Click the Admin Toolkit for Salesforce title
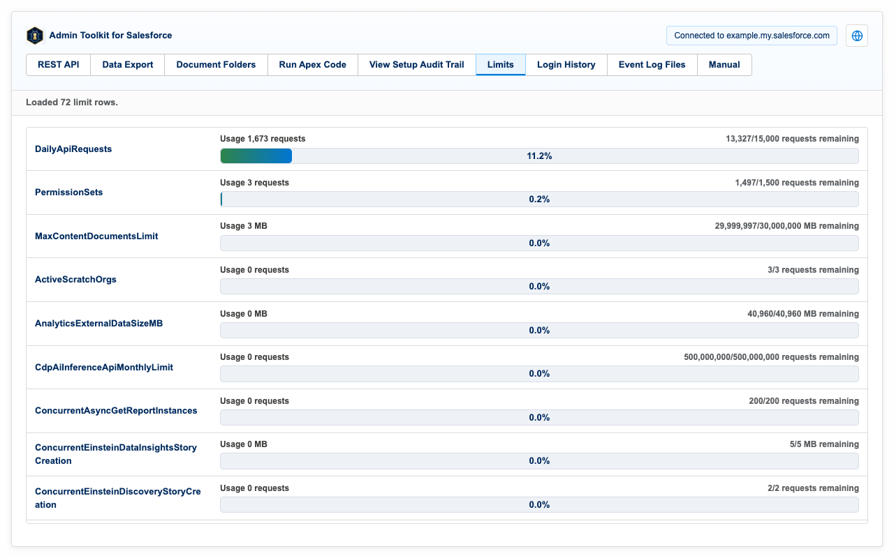Image resolution: width=894 pixels, height=558 pixels. click(x=110, y=36)
